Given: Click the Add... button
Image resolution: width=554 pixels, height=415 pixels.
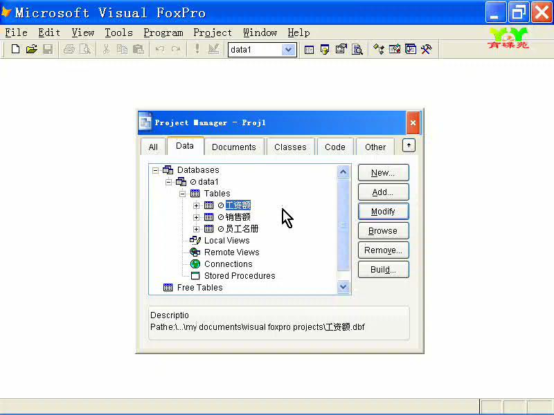Looking at the screenshot, I should tap(384, 192).
